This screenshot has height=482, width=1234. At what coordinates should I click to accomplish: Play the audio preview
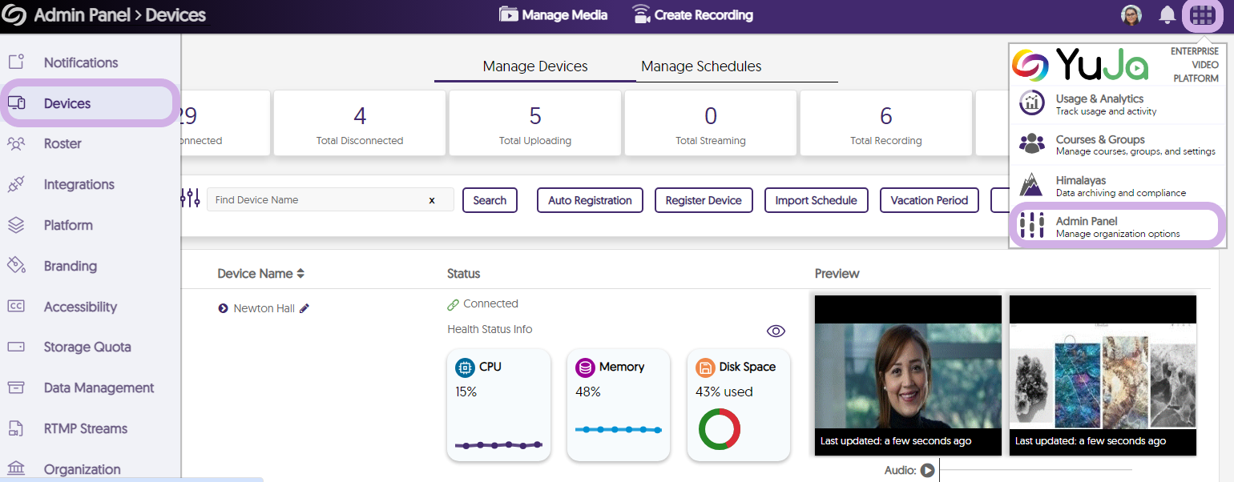927,471
